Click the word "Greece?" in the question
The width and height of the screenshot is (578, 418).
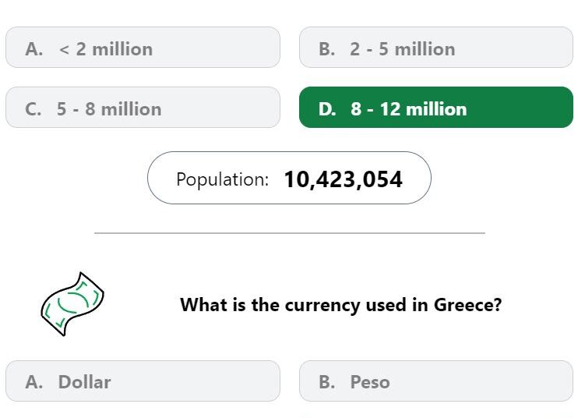pyautogui.click(x=468, y=305)
